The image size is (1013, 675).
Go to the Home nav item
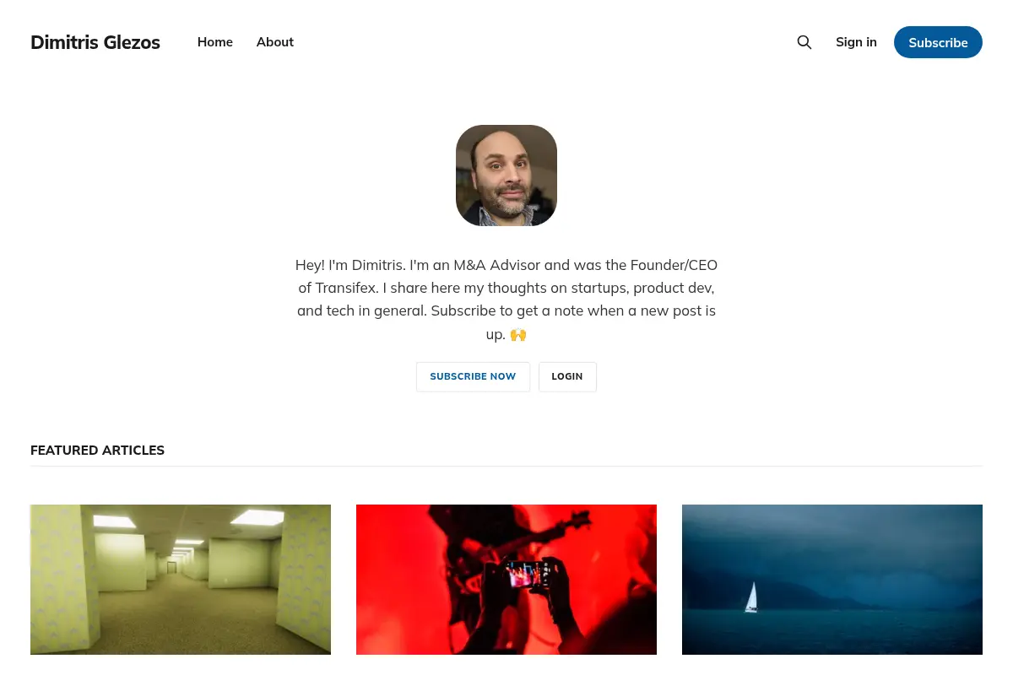pos(215,42)
